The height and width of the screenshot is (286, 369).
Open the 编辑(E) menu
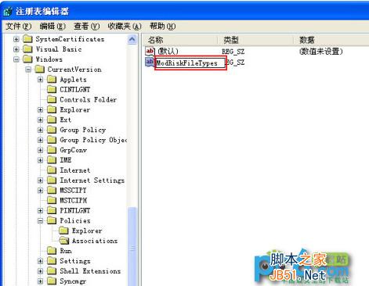(52, 27)
